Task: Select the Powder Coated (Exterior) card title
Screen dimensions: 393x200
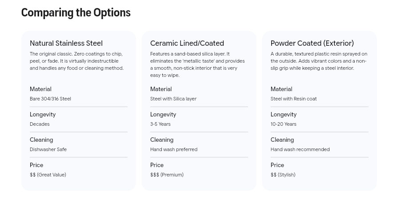Action: point(312,43)
